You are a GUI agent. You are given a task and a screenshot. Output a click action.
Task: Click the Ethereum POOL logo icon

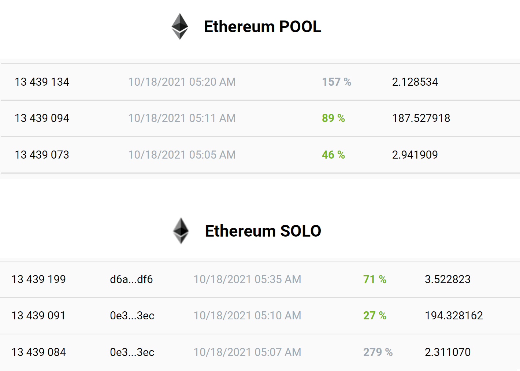(180, 26)
